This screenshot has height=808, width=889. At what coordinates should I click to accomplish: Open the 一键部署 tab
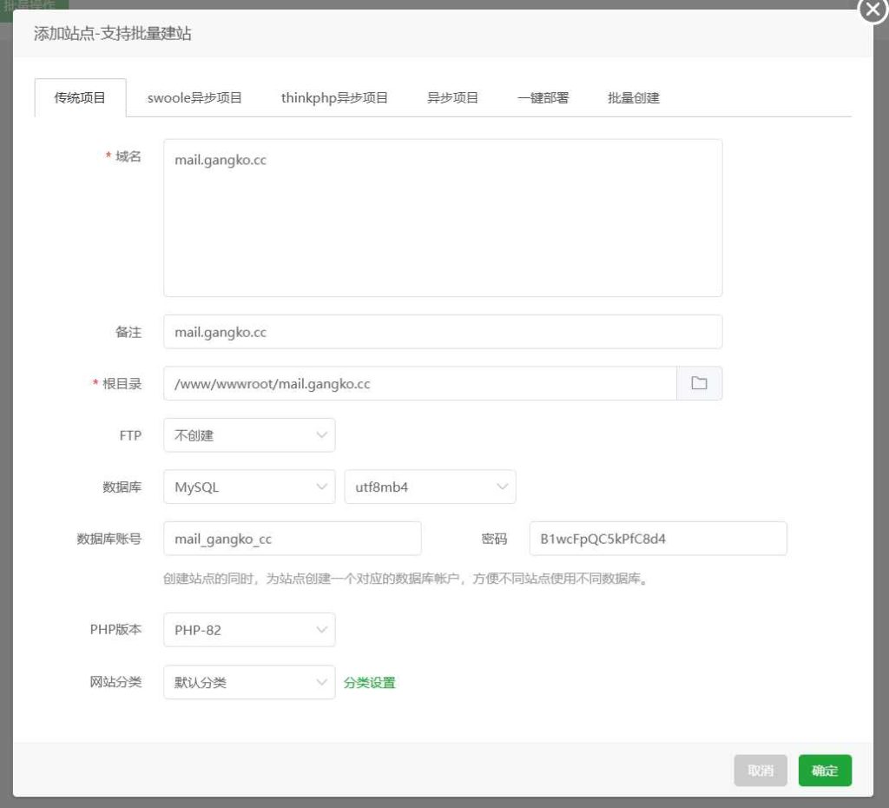[x=540, y=97]
